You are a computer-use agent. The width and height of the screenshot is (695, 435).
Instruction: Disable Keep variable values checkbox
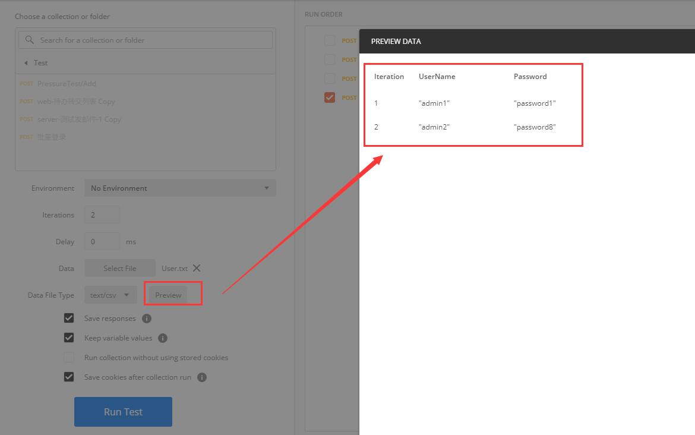69,338
